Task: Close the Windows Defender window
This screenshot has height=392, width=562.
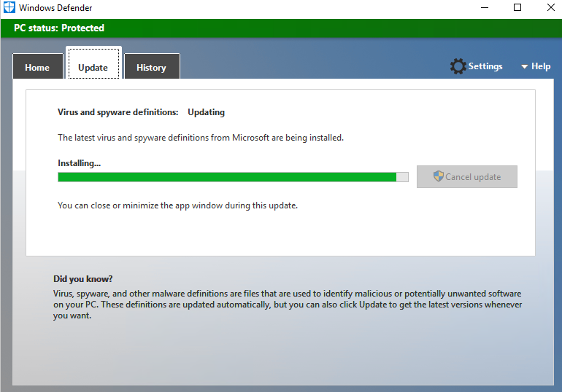Action: coord(551,7)
